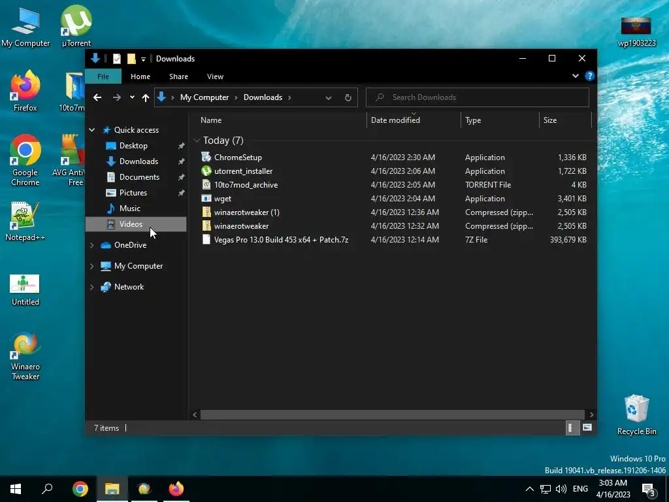Expand the Network tree node
Screen dimensions: 669x502
(91, 287)
